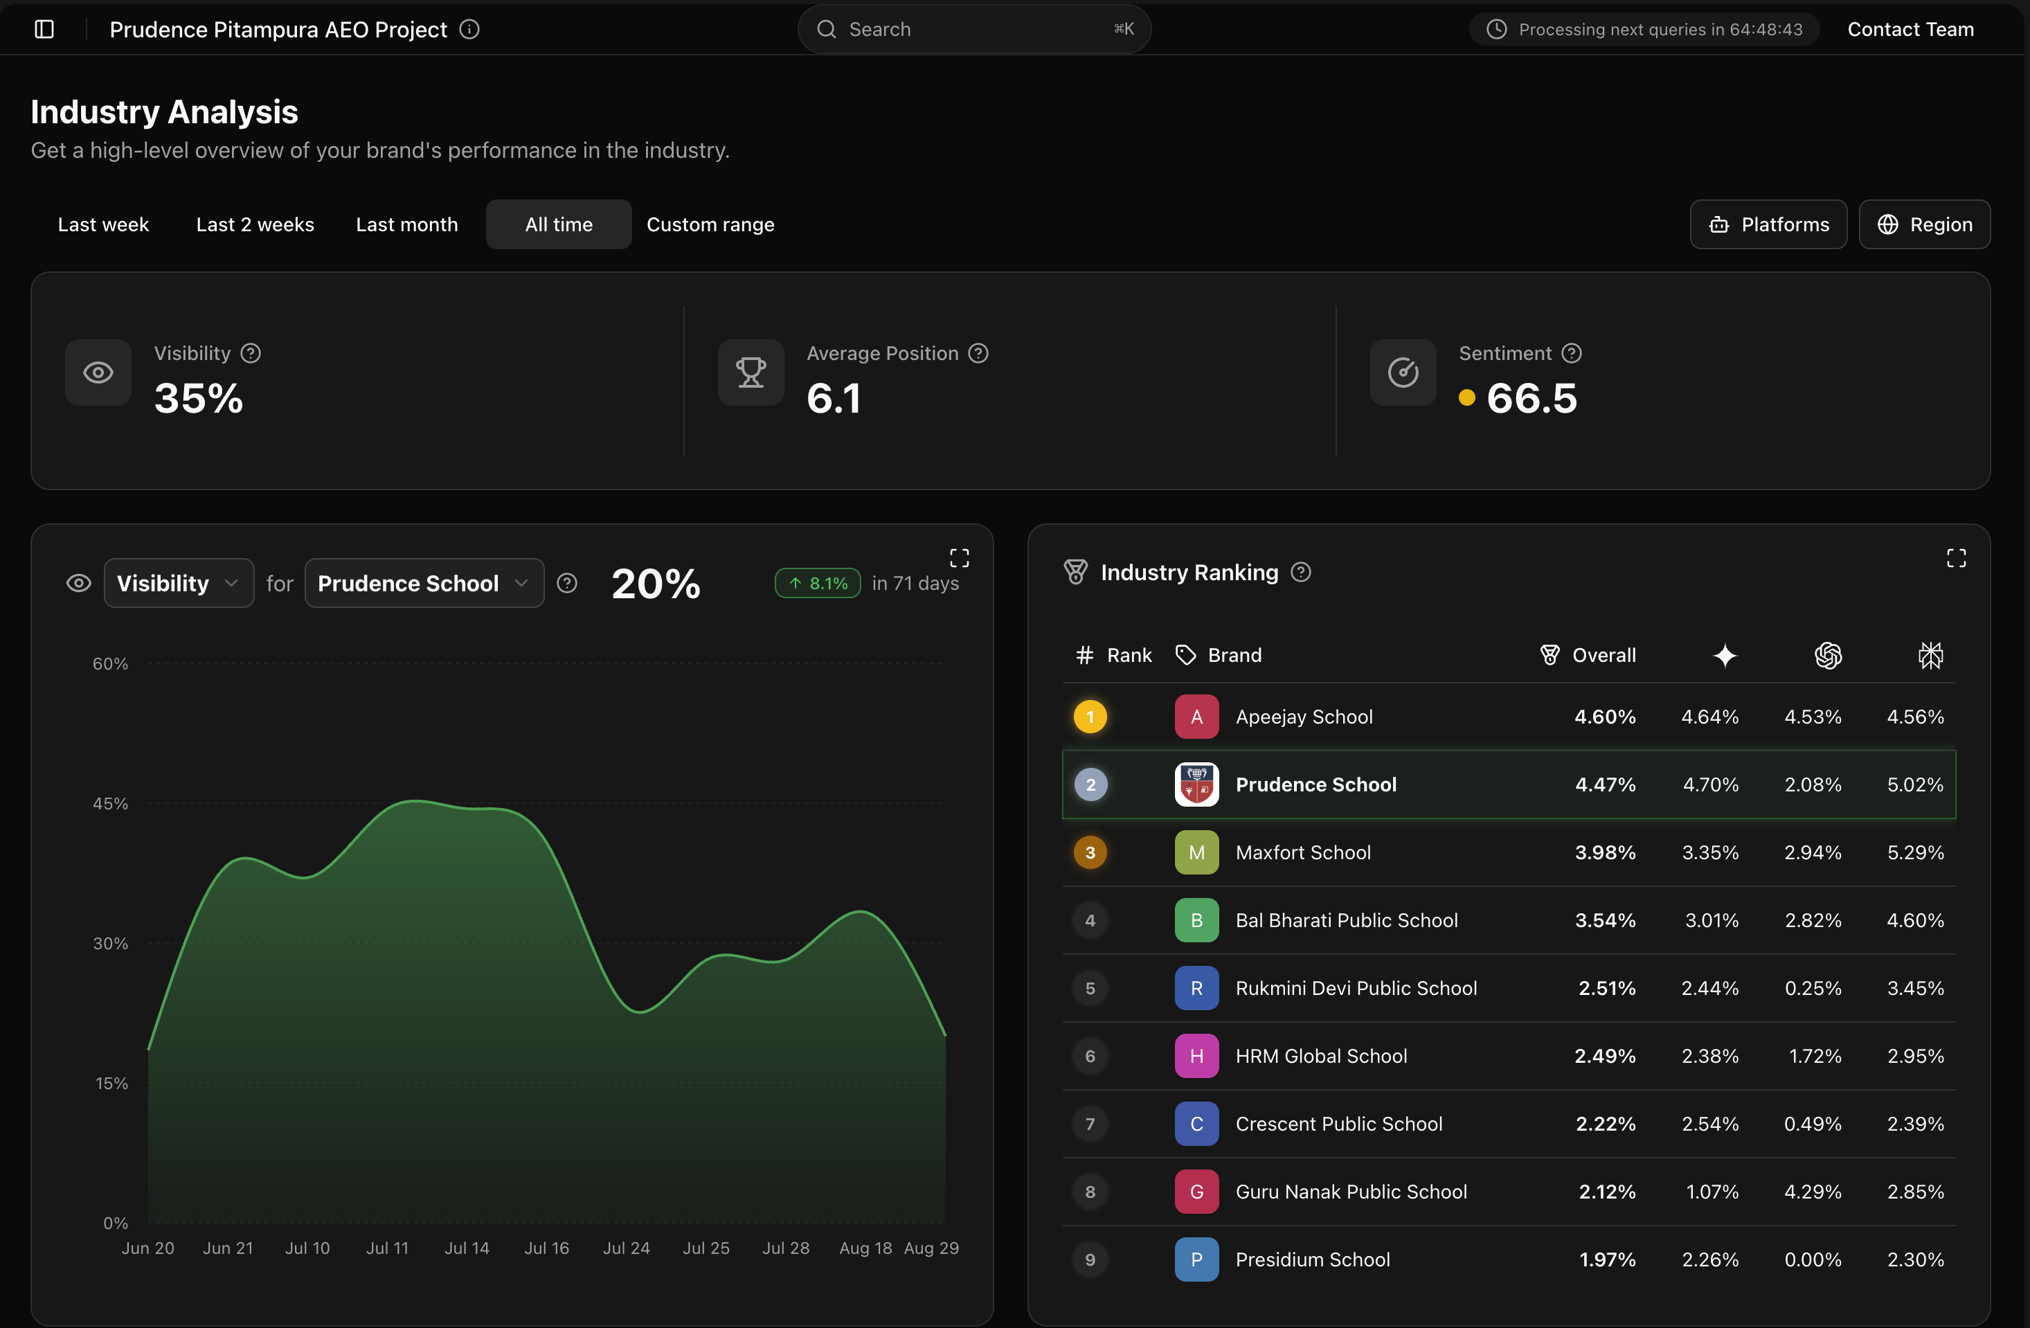
Task: Click Guru Nanak Public School name
Action: (x=1351, y=1192)
